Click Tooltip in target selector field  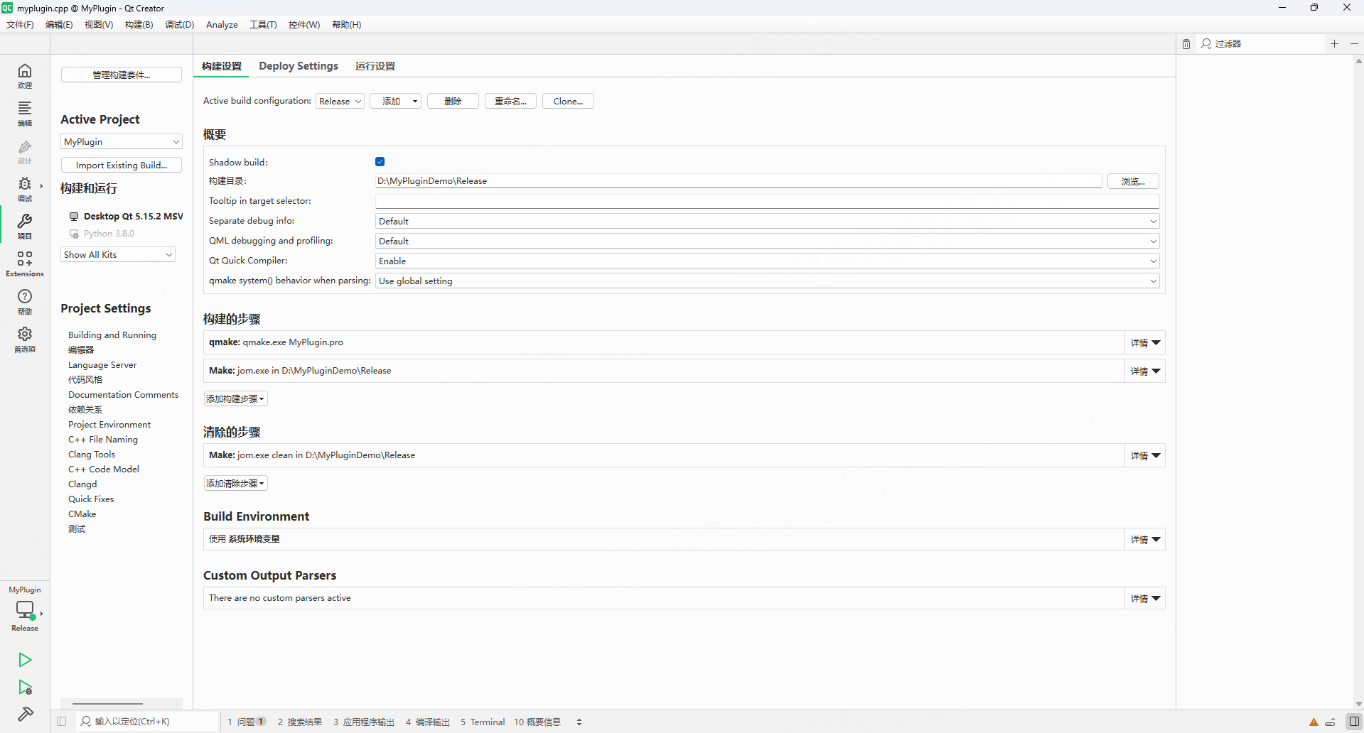[768, 202]
